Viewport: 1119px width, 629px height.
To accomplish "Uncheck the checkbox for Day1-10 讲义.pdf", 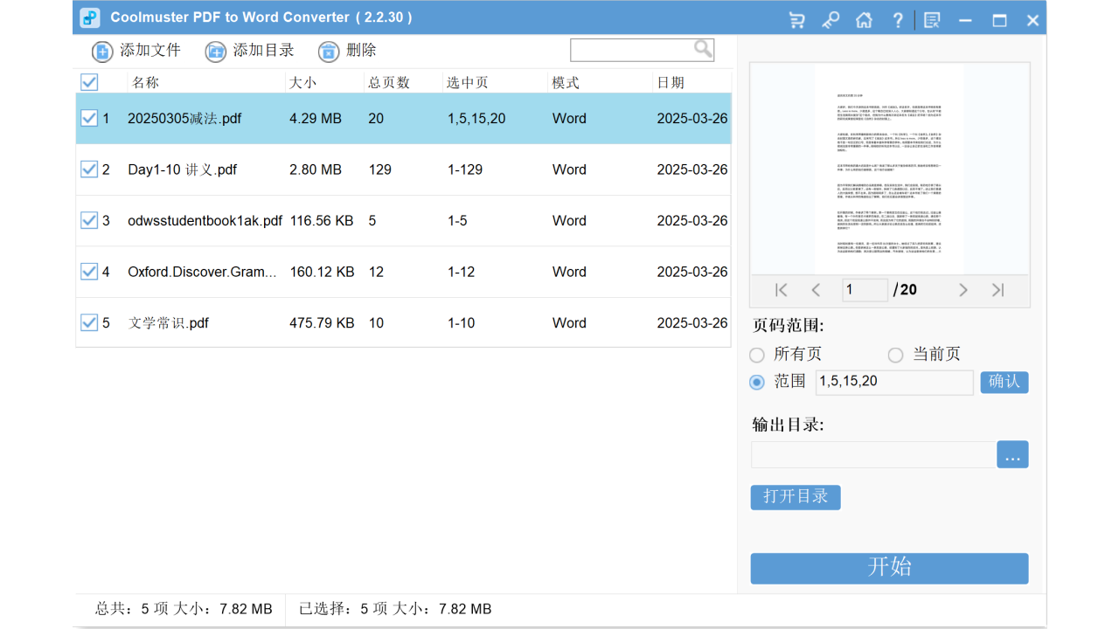I will [x=89, y=169].
